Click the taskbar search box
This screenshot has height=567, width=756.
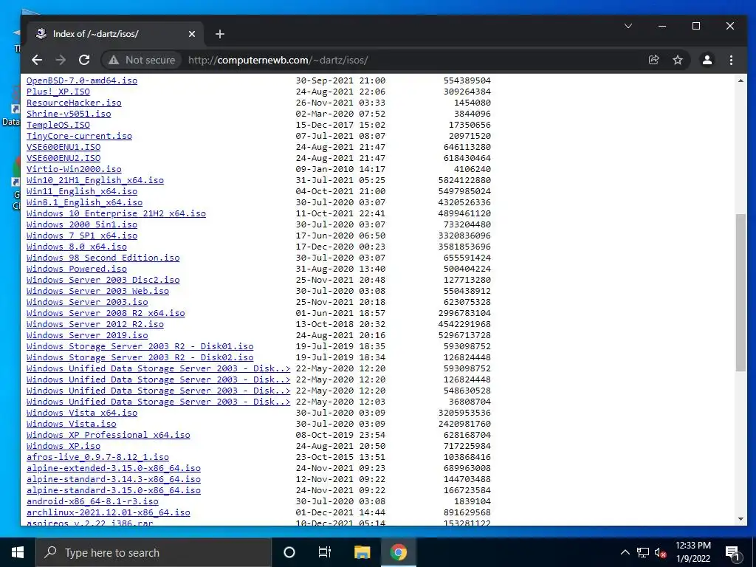154,552
